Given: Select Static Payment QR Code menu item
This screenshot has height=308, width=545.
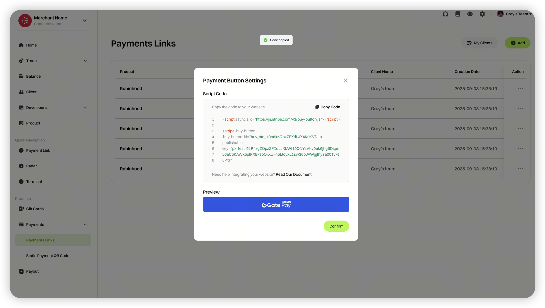Looking at the screenshot, I should pos(48,256).
